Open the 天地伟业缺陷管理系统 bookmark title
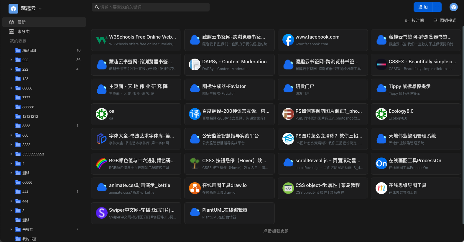Viewport: 464px width, 242px height. (x=412, y=136)
